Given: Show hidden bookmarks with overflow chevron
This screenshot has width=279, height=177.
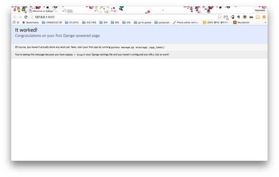Looking at the screenshot, I should pos(265,23).
